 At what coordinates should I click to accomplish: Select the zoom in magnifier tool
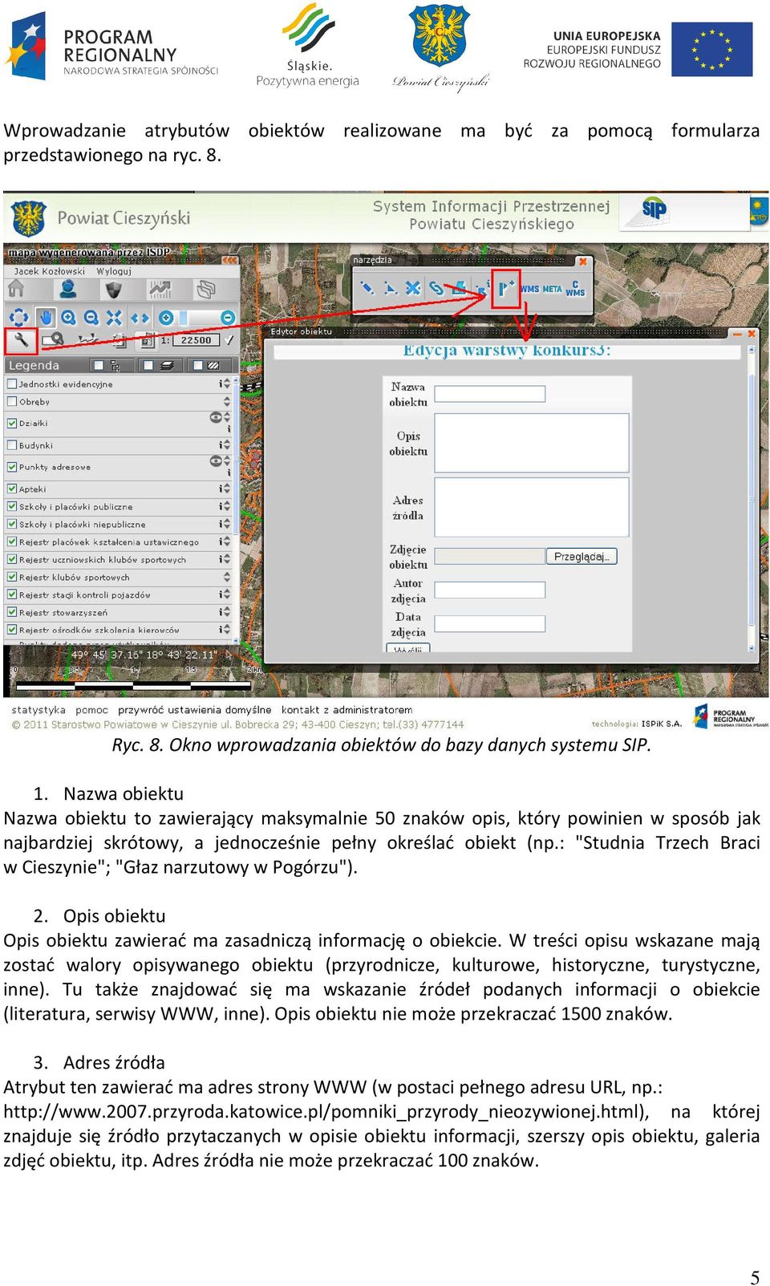pos(69,318)
